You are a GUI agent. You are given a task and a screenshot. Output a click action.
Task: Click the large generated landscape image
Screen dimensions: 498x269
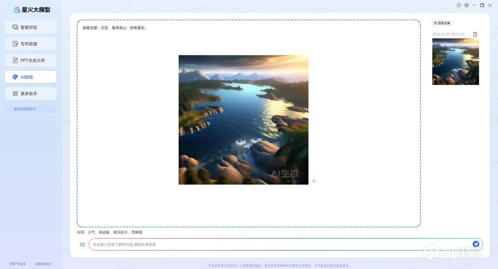pos(244,120)
